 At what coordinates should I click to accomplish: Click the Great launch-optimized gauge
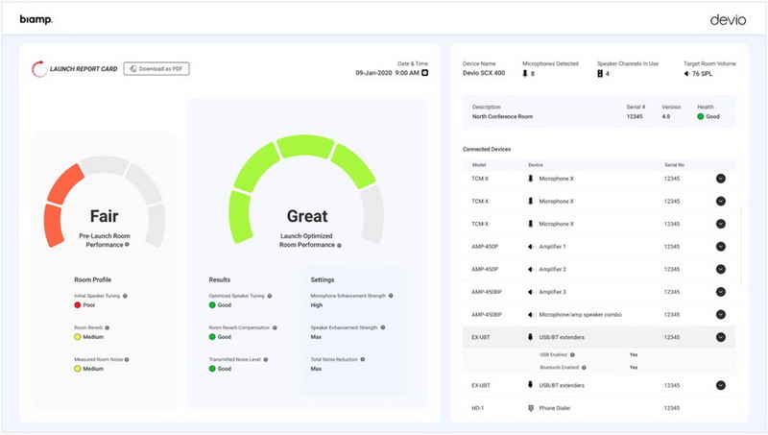click(306, 189)
